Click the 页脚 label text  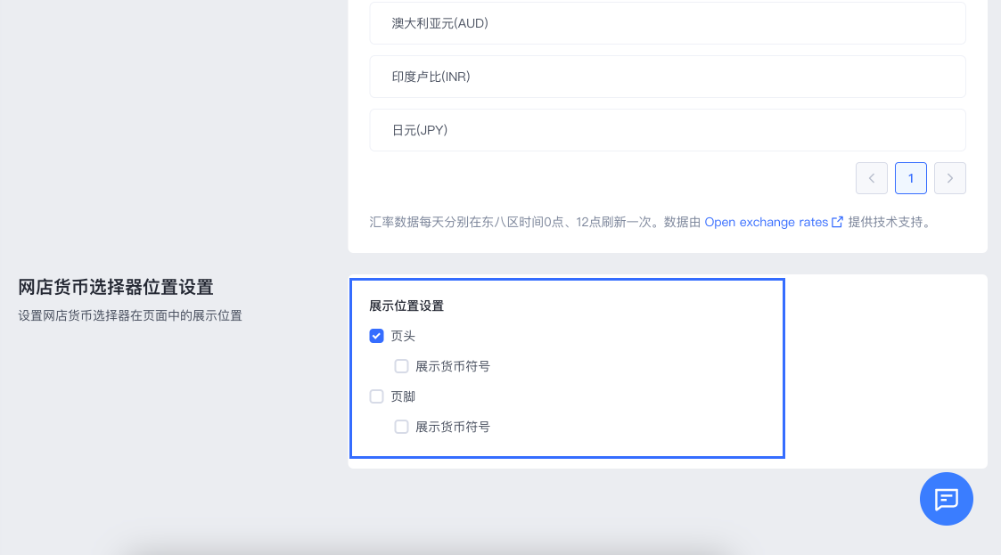click(403, 396)
